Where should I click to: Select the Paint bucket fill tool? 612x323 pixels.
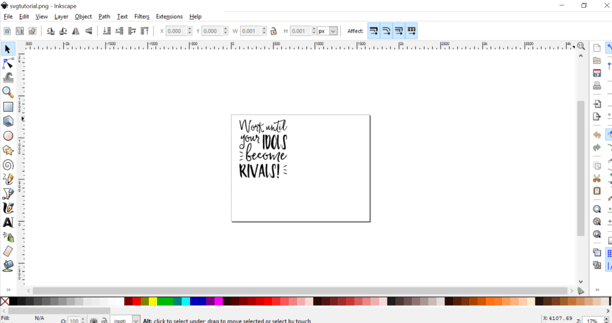8,265
